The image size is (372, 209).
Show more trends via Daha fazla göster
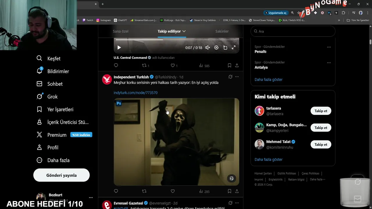tap(269, 80)
